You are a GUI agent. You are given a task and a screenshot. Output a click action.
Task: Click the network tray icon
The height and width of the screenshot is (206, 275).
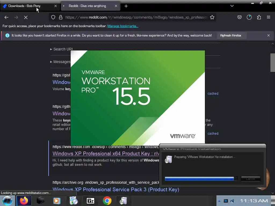(x=226, y=201)
